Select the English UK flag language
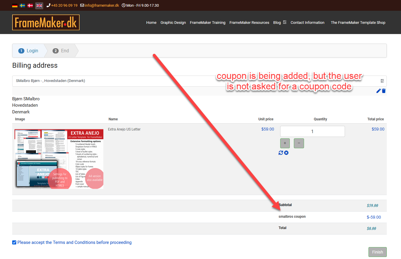The image size is (401, 259). pyautogui.click(x=39, y=6)
